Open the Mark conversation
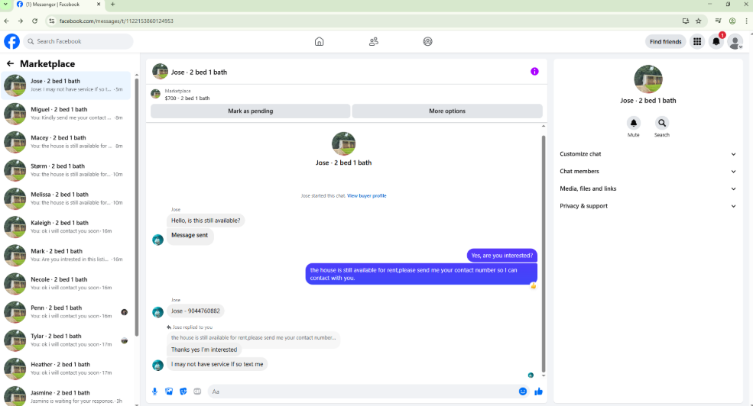Image resolution: width=753 pixels, height=406 pixels. (x=66, y=255)
